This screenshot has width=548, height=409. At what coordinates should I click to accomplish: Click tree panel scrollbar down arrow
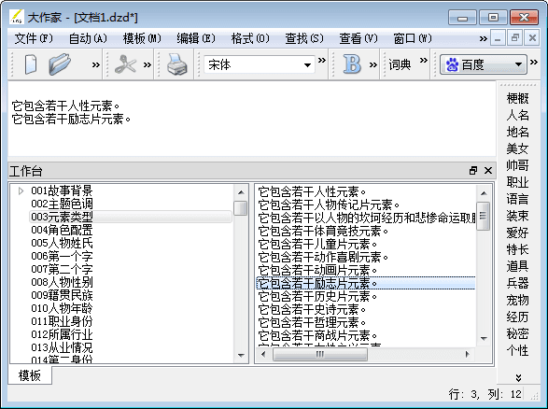pyautogui.click(x=241, y=355)
